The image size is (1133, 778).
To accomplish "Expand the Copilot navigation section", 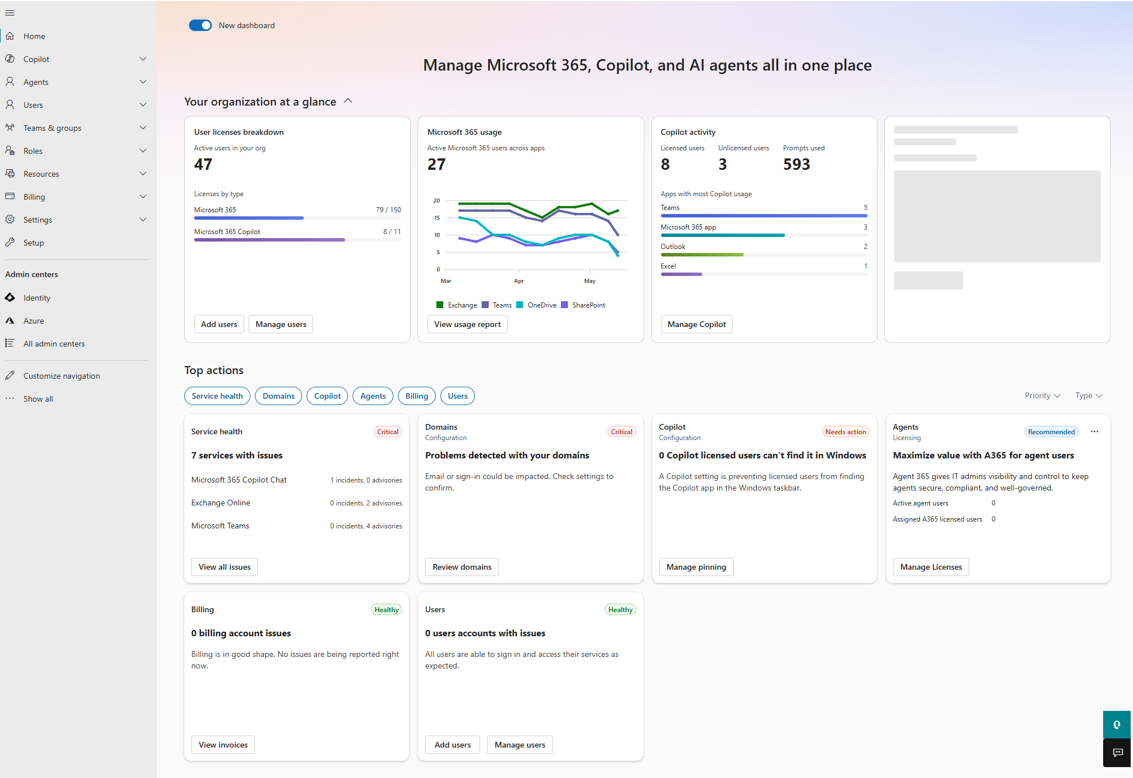I will tap(143, 59).
